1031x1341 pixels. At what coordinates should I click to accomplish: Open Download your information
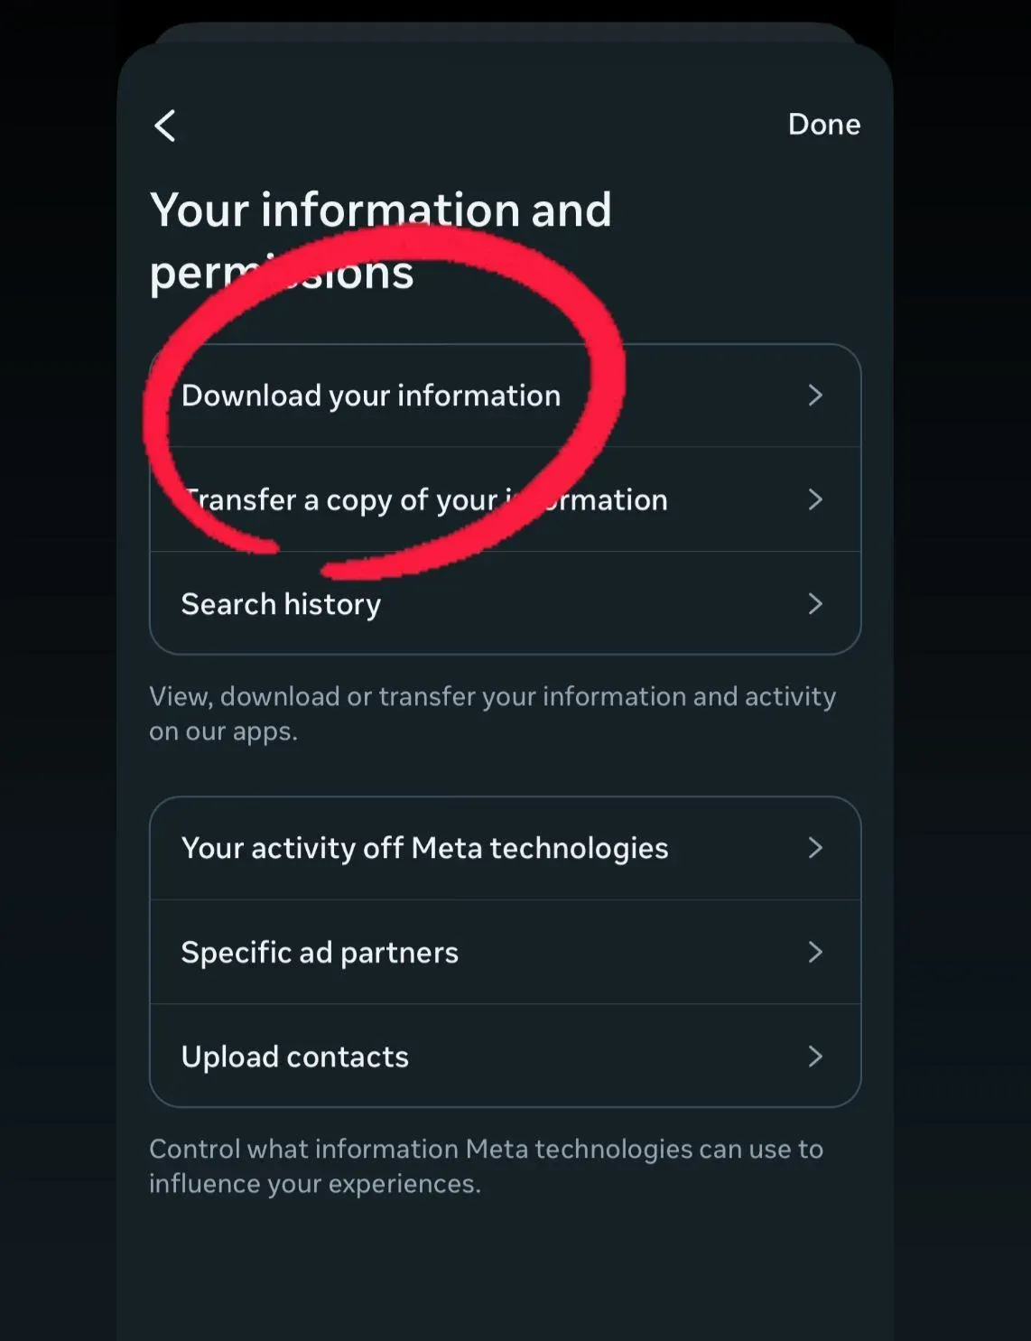(370, 396)
